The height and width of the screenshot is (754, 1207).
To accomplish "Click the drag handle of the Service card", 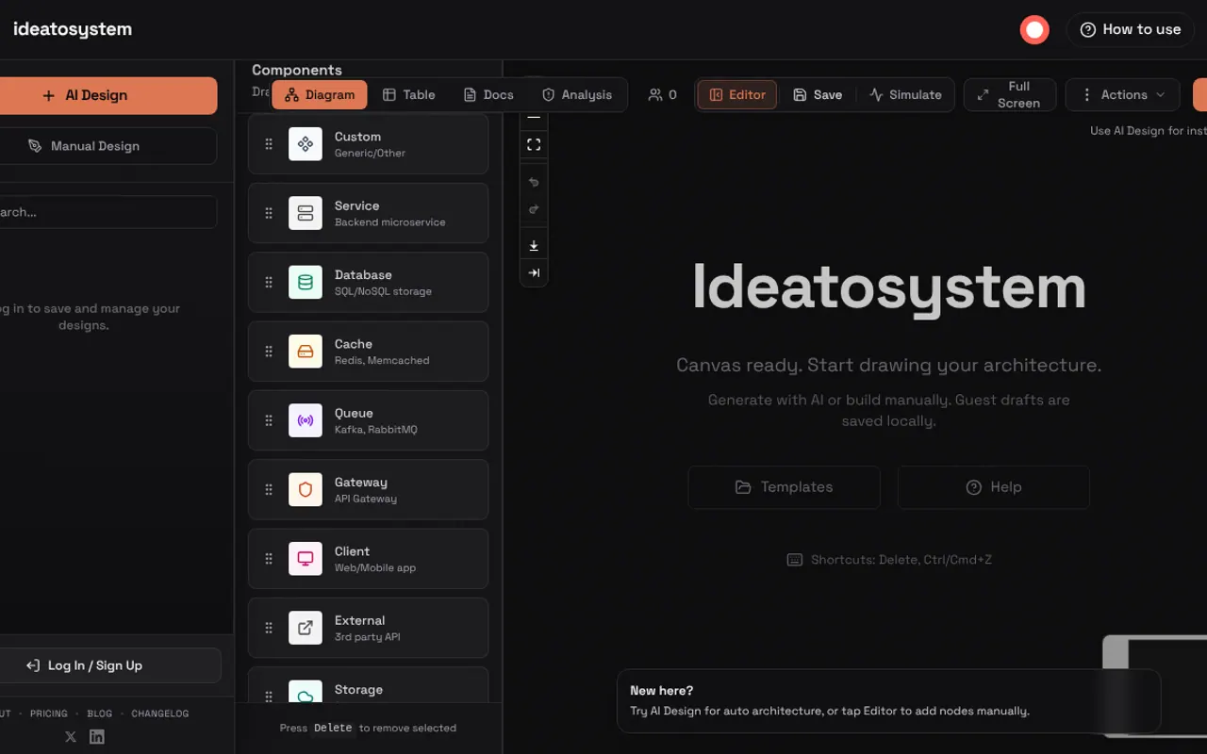I will [x=269, y=213].
